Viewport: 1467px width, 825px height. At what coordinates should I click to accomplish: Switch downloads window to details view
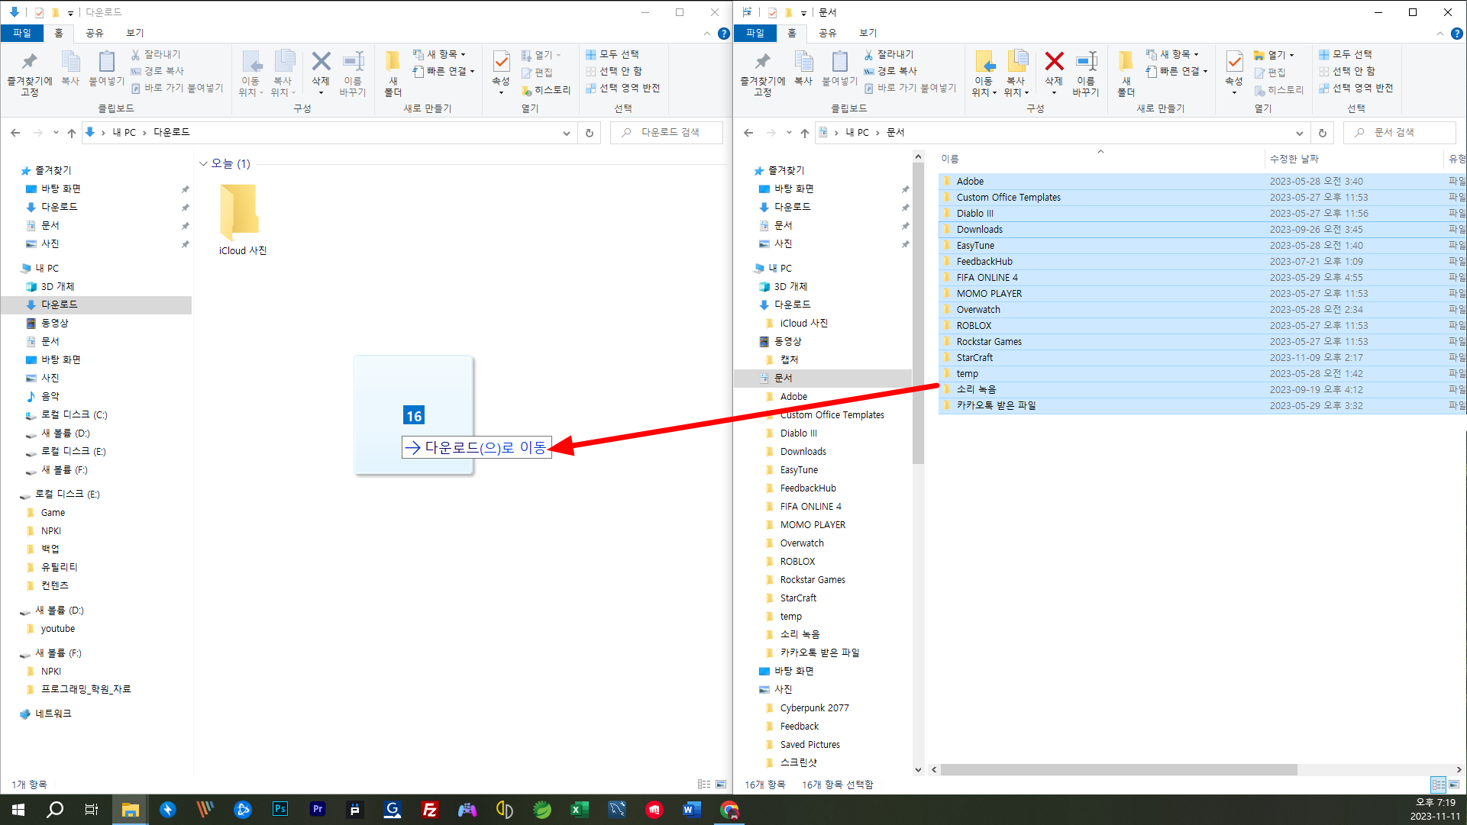tap(703, 785)
